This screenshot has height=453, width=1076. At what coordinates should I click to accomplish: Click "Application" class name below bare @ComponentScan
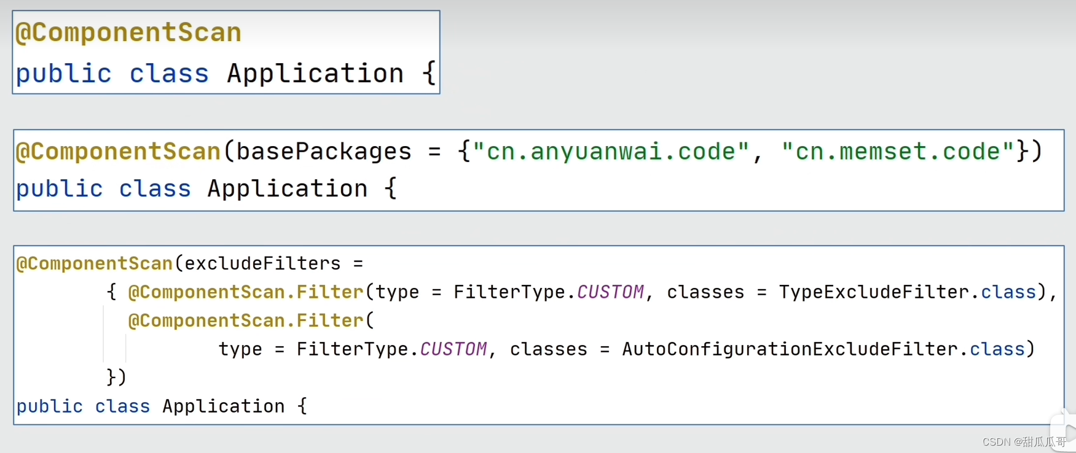[315, 74]
